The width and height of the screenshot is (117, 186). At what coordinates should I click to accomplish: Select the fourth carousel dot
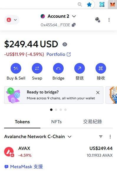click(65, 110)
